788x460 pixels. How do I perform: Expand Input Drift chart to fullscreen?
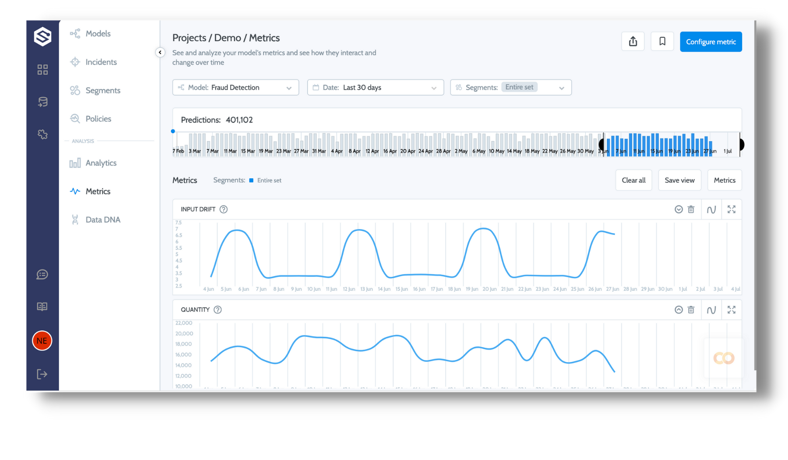[x=731, y=209]
